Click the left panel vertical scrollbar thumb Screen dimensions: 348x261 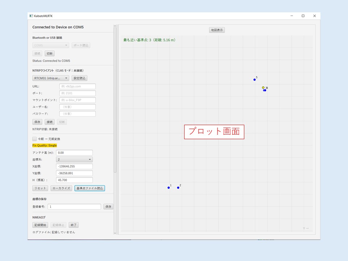click(115, 100)
